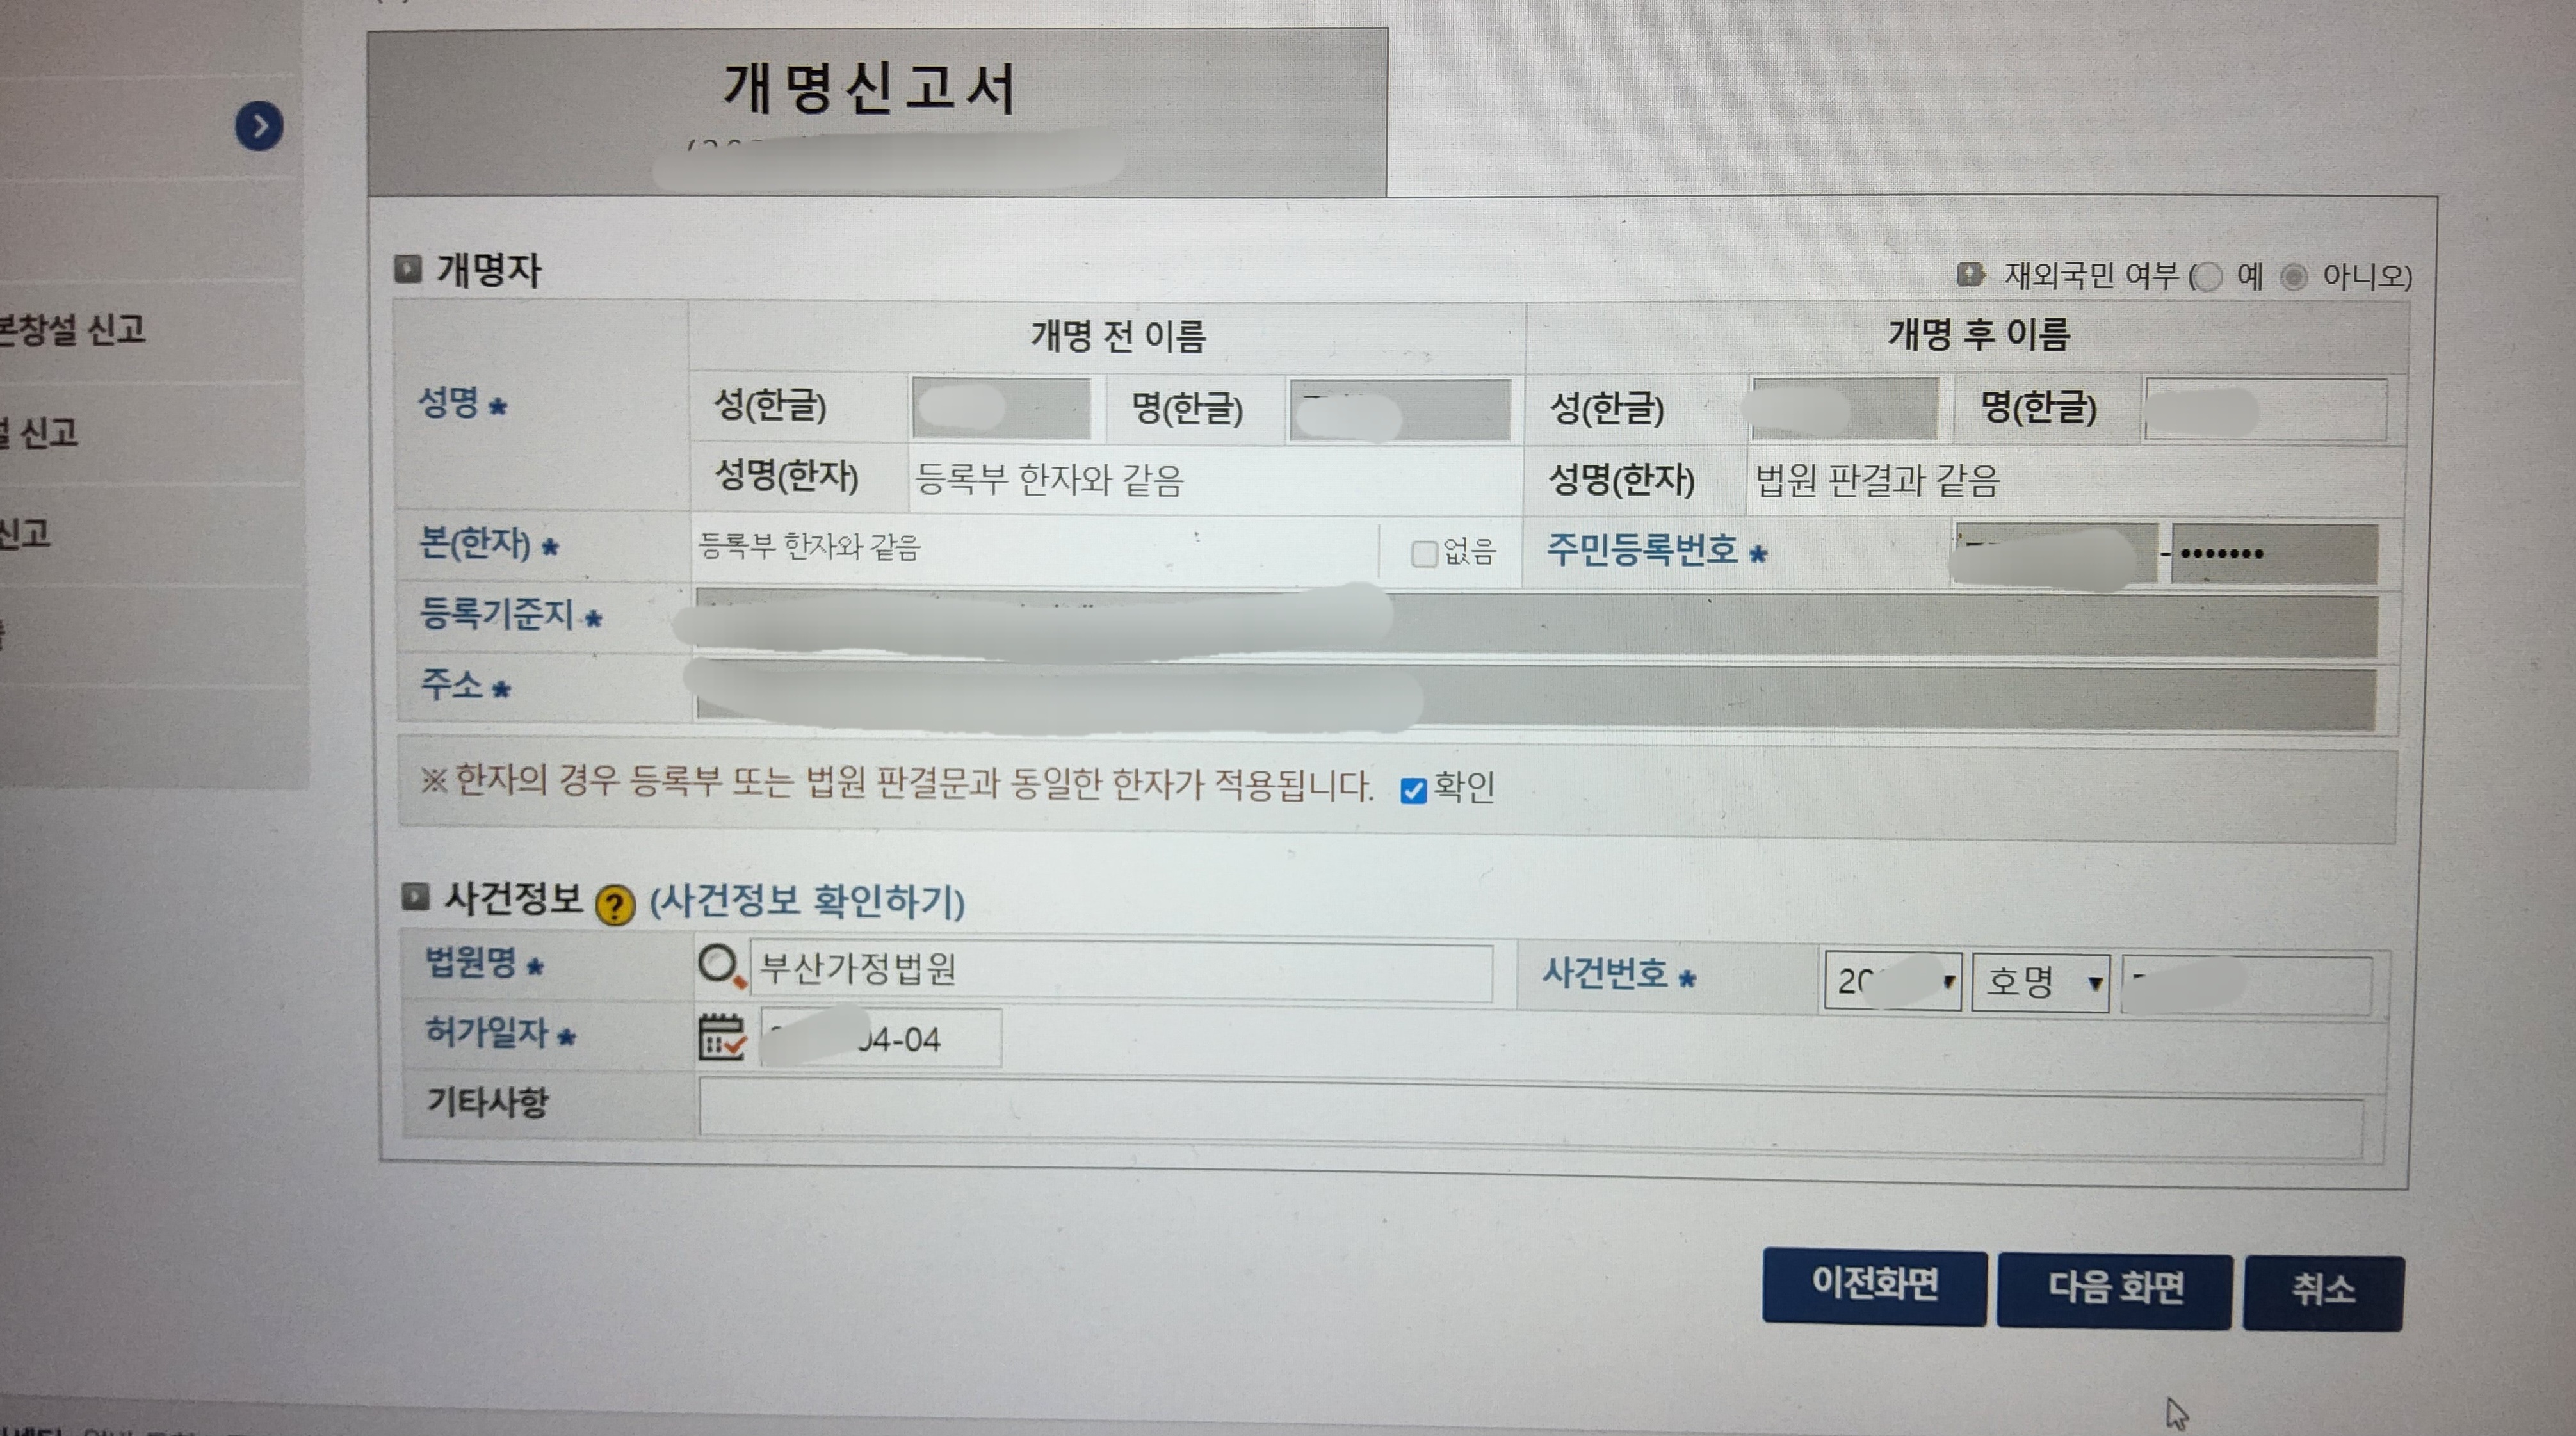
Task: Click the 개명 전 명(한글) field
Action: coord(1400,409)
